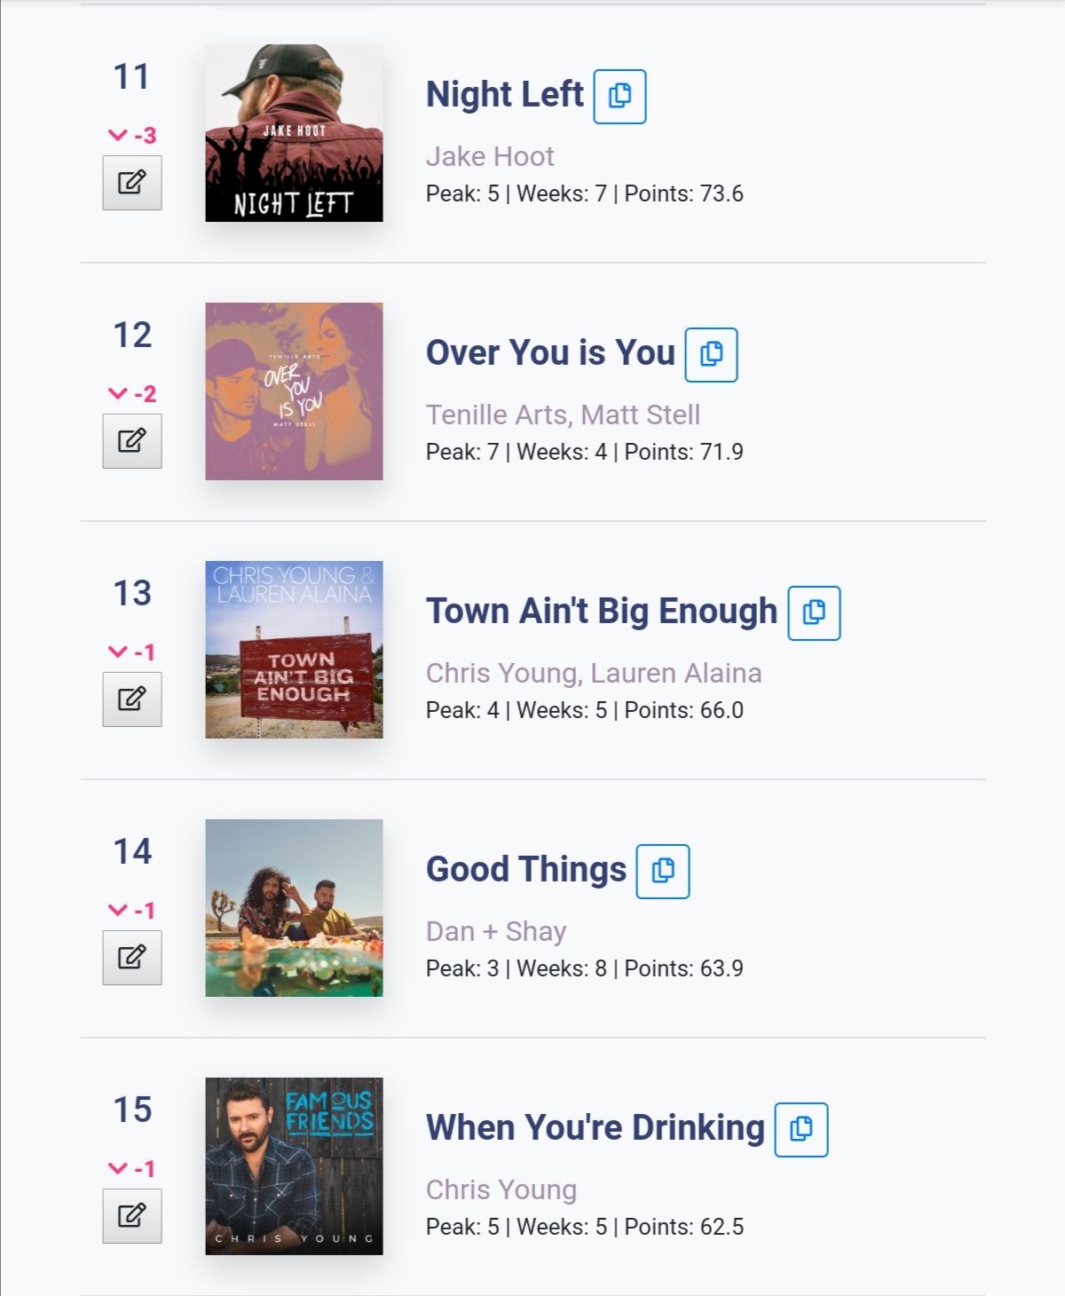The image size is (1065, 1296).
Task: Open the Famous Friends album cover
Action: point(294,1166)
